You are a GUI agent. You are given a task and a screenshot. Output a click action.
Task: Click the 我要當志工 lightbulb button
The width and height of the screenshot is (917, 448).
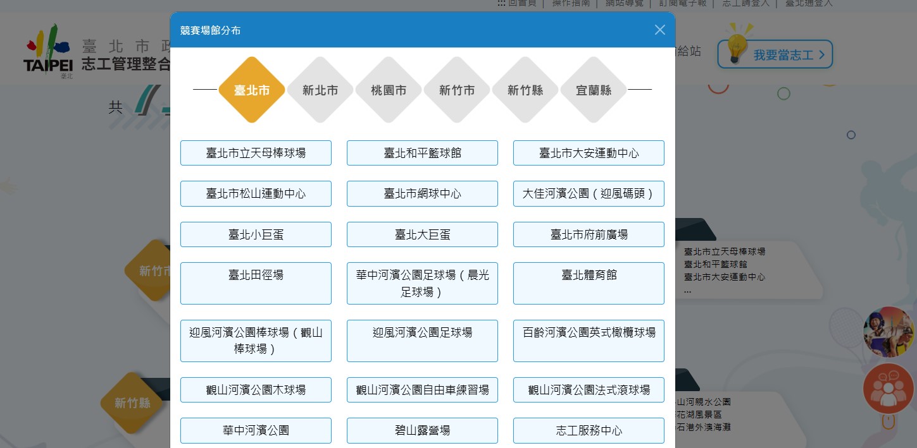[775, 54]
